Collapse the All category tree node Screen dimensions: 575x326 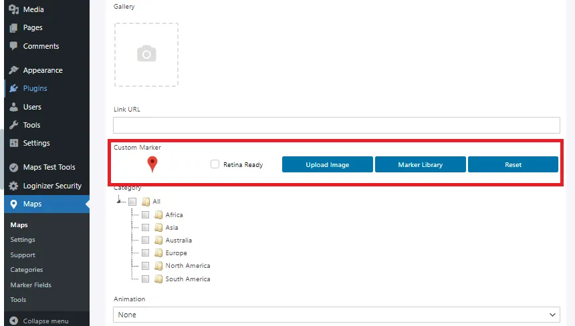[x=119, y=200]
